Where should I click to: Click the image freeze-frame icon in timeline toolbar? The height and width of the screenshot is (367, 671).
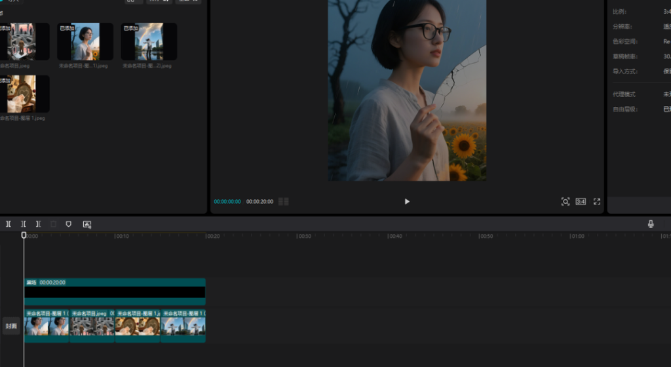coord(86,224)
